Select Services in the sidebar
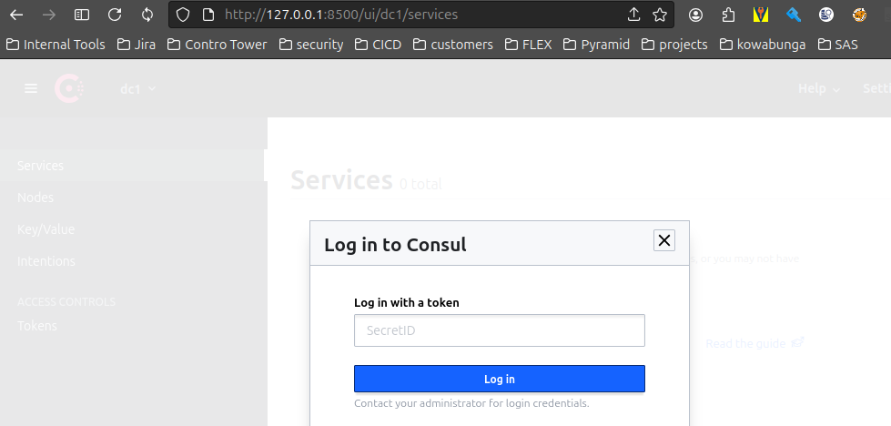 [x=132, y=166]
